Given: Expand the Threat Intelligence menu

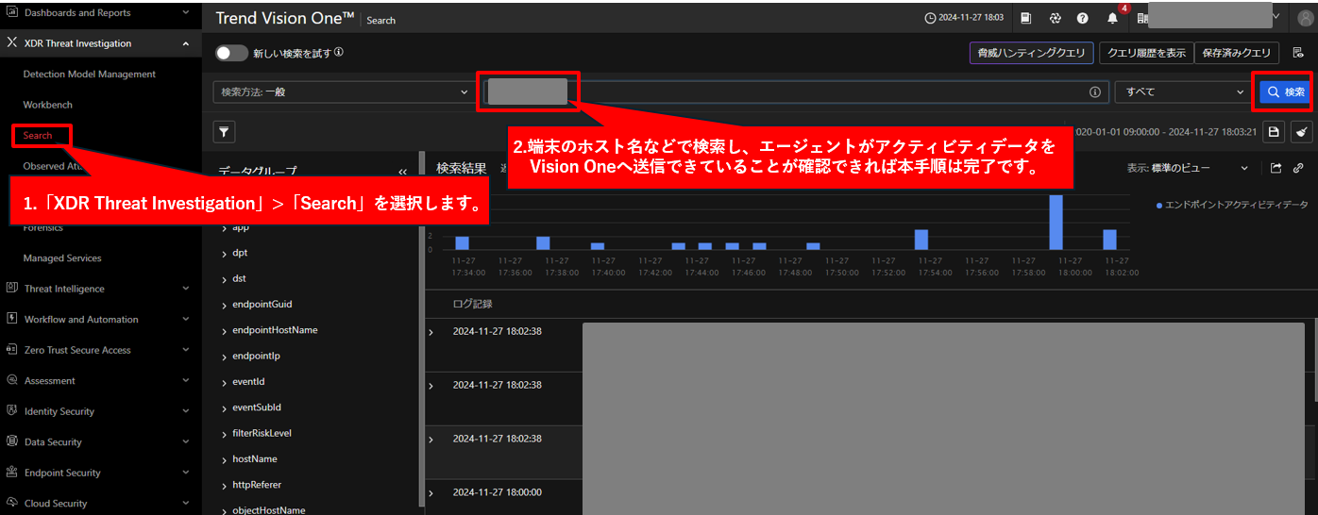Looking at the screenshot, I should pos(185,289).
